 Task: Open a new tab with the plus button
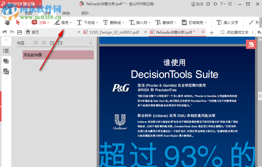pos(212,32)
